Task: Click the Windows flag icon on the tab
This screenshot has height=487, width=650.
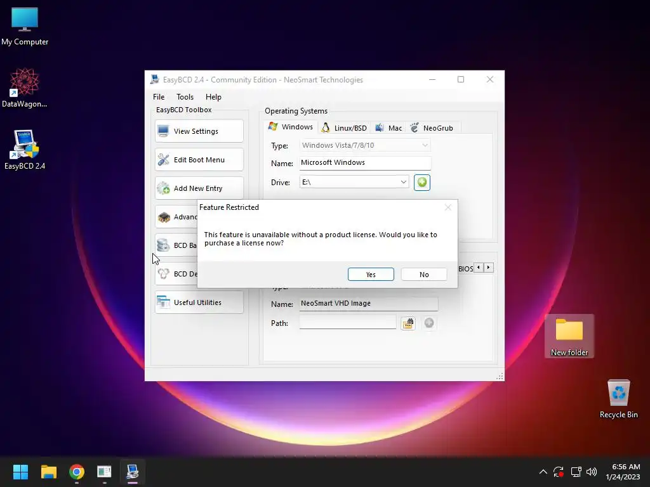Action: (x=273, y=126)
